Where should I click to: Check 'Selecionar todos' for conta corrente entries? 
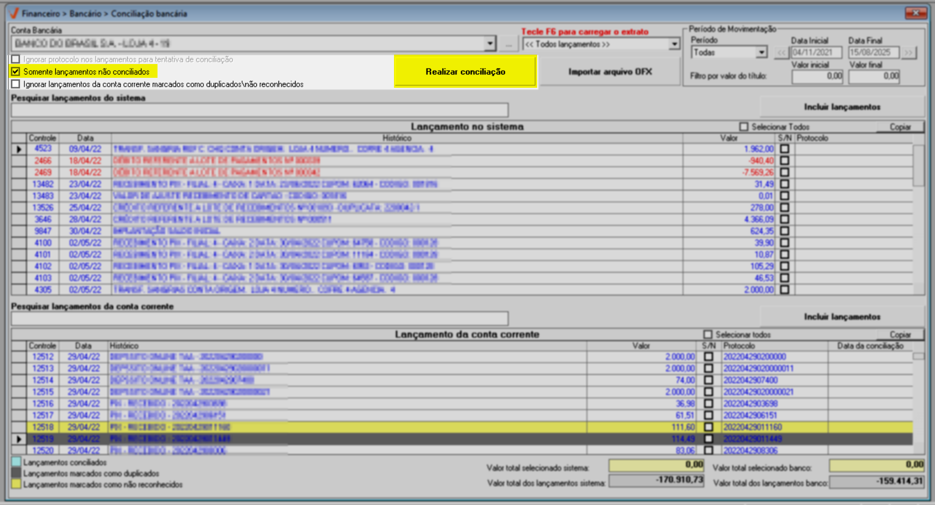coord(708,334)
